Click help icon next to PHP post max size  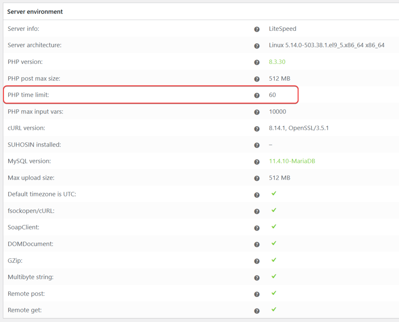[x=257, y=79]
